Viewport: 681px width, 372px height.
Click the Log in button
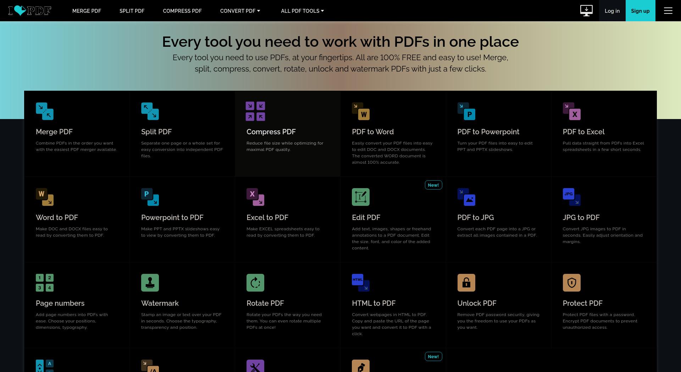[x=612, y=11]
